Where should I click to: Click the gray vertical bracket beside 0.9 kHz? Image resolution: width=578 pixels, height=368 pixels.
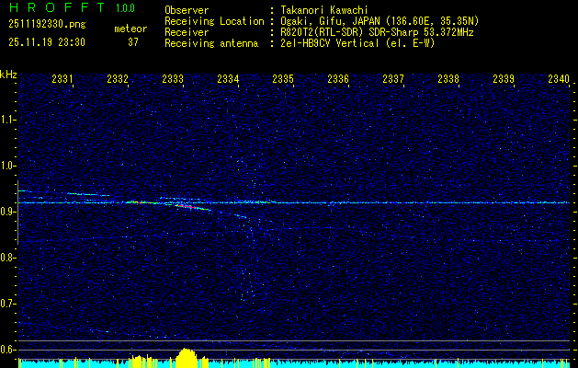[18, 213]
